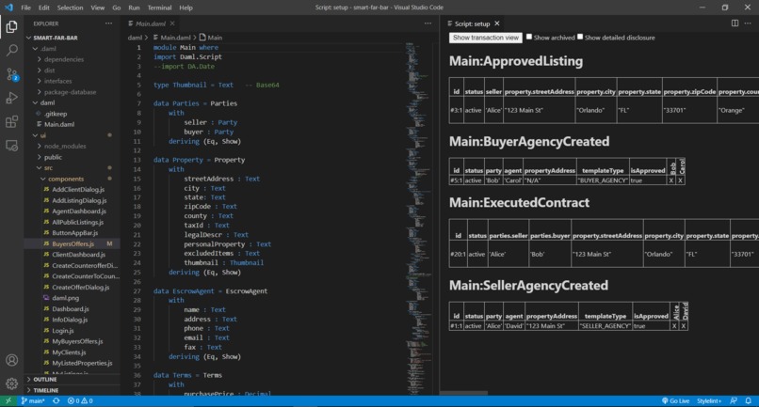Click line number 27 in editor gutter
This screenshot has width=759, height=407.
(x=137, y=291)
